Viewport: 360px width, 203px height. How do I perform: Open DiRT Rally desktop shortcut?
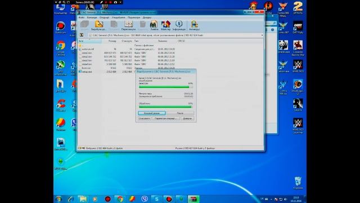point(298,27)
